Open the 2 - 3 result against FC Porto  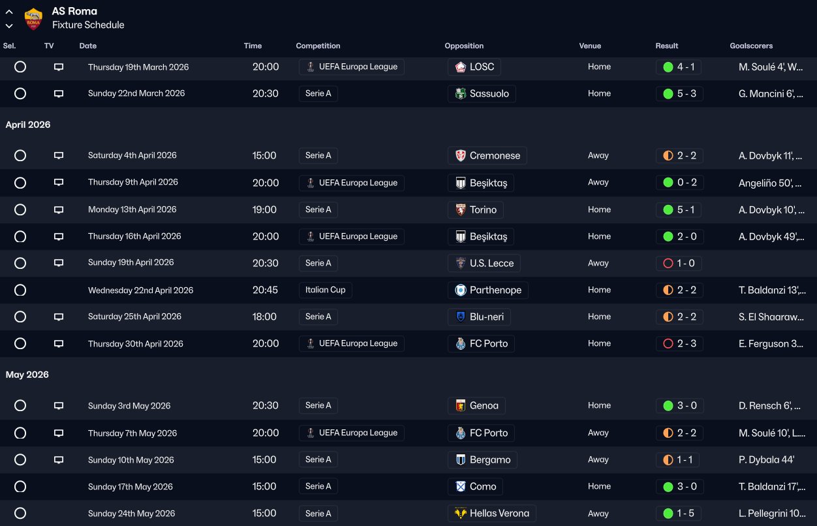(x=679, y=343)
